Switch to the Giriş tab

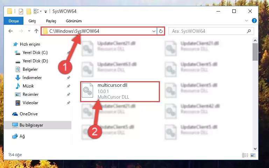tap(32, 21)
